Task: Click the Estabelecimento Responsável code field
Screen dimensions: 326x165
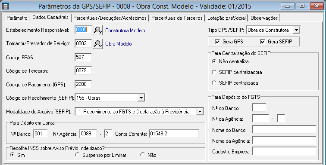Action: (x=83, y=30)
